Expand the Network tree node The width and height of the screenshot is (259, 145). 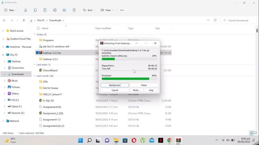[x=3, y=121]
